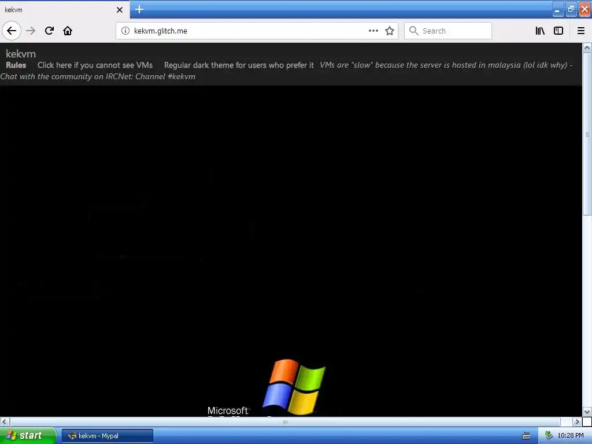Image resolution: width=592 pixels, height=444 pixels.
Task: Open the page actions three-dot menu
Action: [x=373, y=31]
